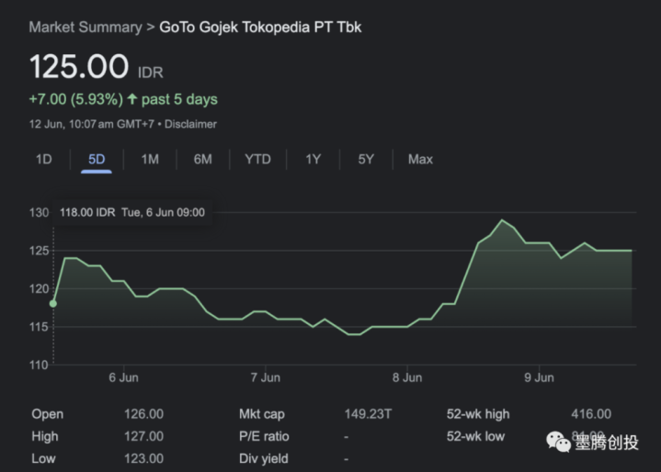This screenshot has height=472, width=661.
Task: Click the 110 y-axis label
Action: pos(39,365)
